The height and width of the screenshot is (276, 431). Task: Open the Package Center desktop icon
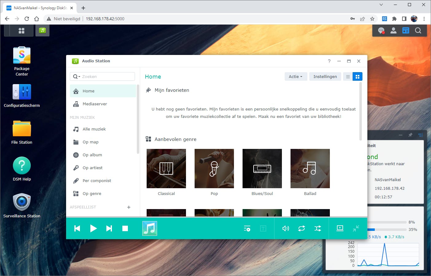[22, 61]
